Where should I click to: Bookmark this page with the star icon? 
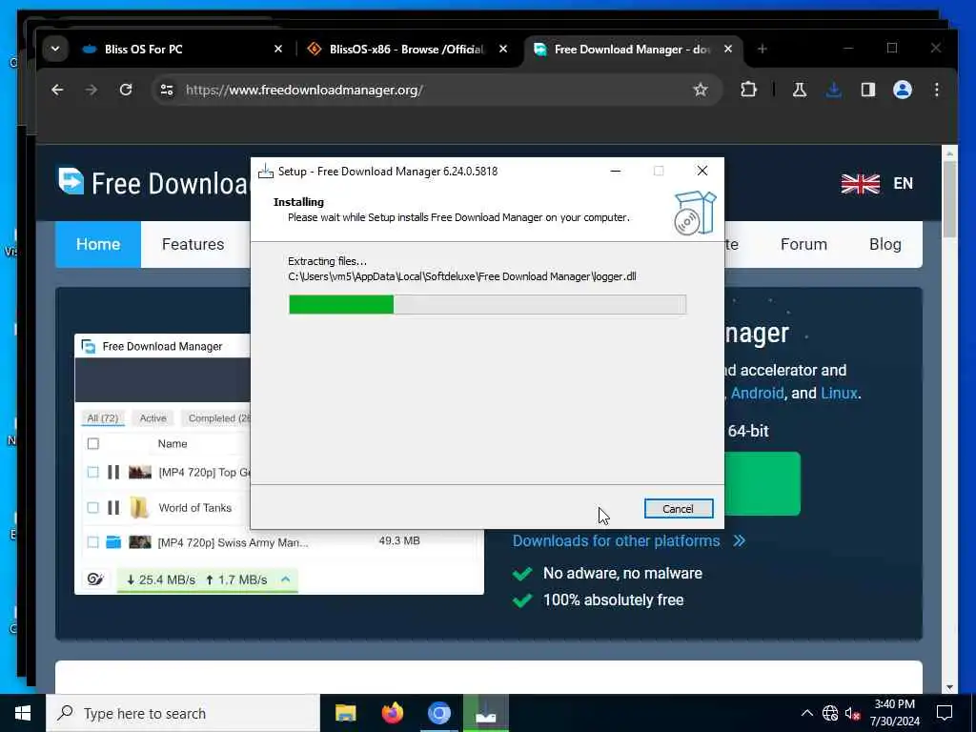click(x=701, y=91)
